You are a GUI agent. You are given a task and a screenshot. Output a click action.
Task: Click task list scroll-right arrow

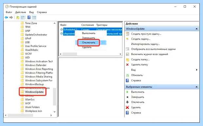(120, 54)
